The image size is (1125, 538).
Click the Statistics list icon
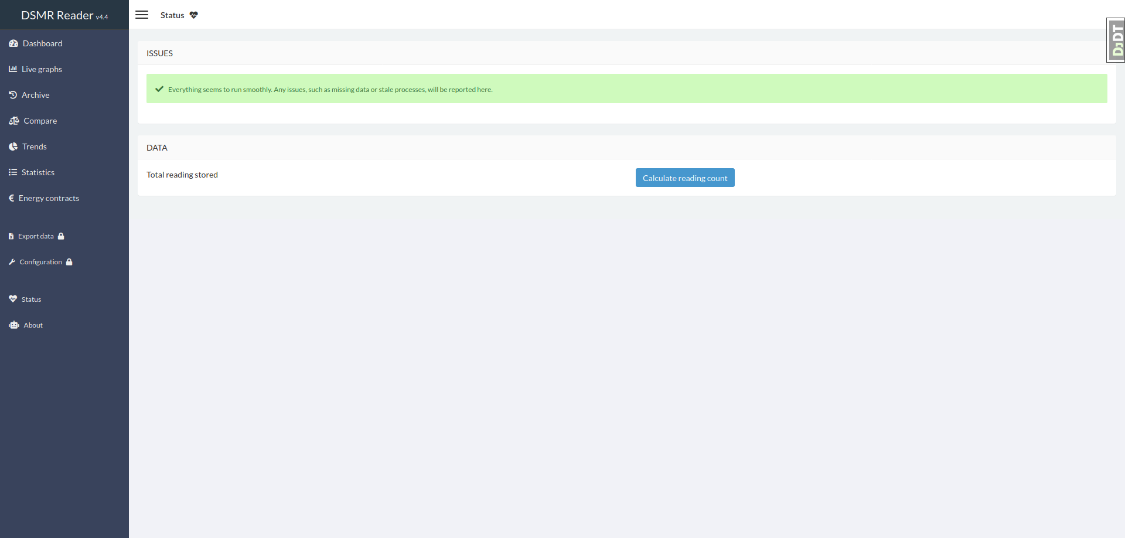[13, 172]
